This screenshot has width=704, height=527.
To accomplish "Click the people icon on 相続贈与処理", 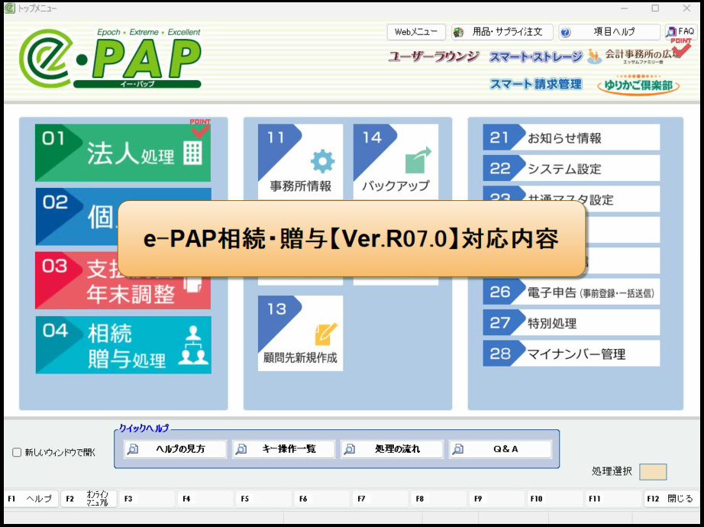I will point(193,345).
